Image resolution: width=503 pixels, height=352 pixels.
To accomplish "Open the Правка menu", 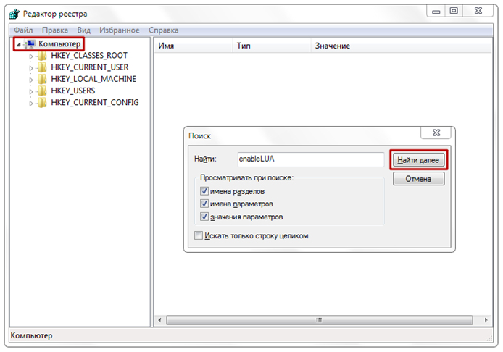I will (54, 30).
